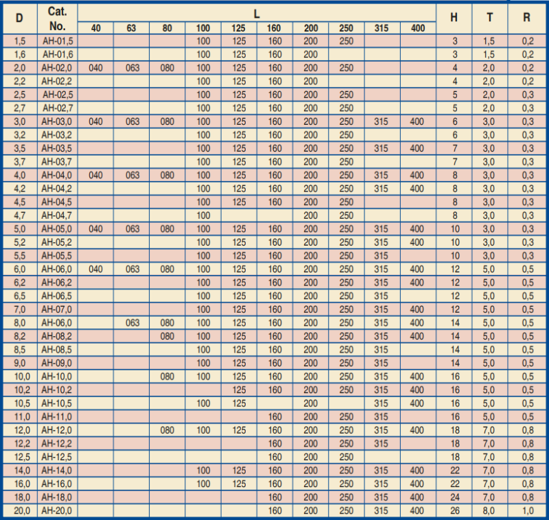Viewport: 549px width, 520px height.
Task: Click the R value 1,0 cell
Action: pyautogui.click(x=526, y=510)
